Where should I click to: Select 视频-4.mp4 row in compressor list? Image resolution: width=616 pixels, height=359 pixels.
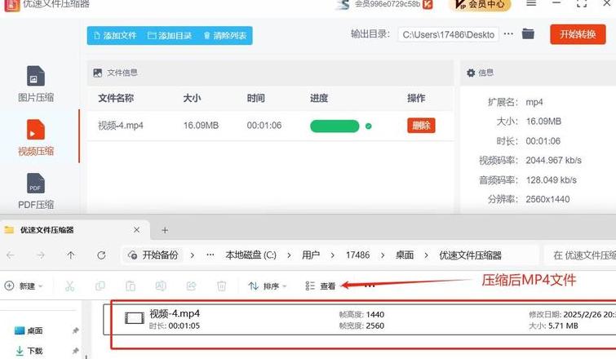coord(270,126)
